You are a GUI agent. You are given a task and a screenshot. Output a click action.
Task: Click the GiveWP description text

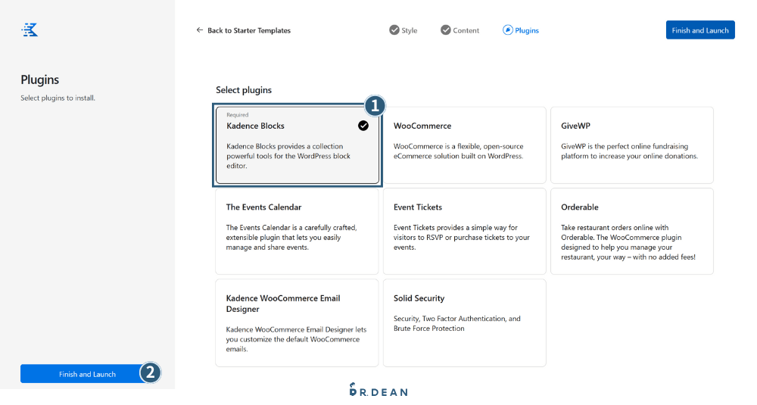point(630,151)
